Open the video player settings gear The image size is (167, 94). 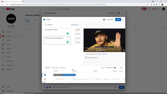pyautogui.click(x=124, y=50)
